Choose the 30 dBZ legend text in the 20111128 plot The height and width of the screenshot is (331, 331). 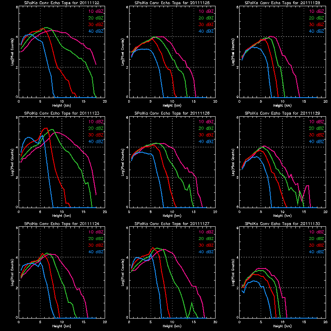317,24
